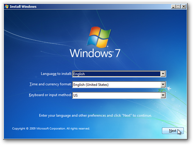The image size is (193, 145).
Task: Close the Install Windows dialog
Action: [x=184, y=7]
